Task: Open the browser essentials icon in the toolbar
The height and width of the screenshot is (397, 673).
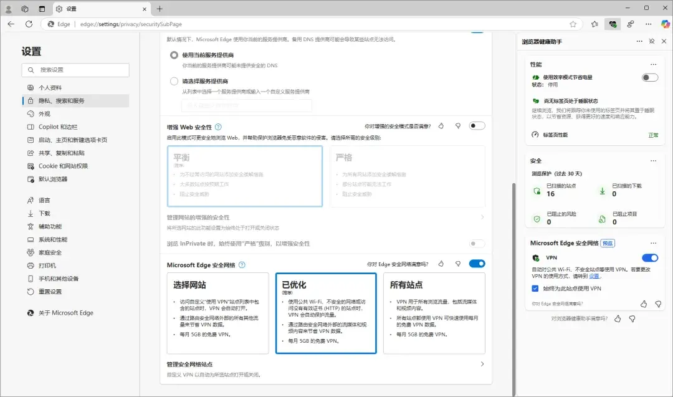Action: tap(613, 24)
